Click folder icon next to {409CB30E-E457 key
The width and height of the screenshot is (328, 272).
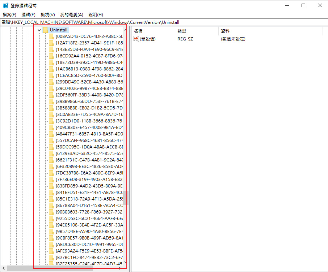51,128
